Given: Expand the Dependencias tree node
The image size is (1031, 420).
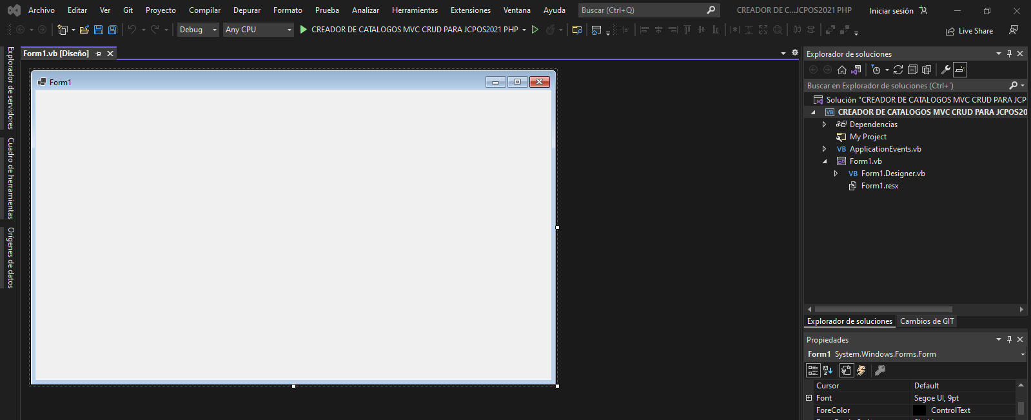Looking at the screenshot, I should 824,125.
